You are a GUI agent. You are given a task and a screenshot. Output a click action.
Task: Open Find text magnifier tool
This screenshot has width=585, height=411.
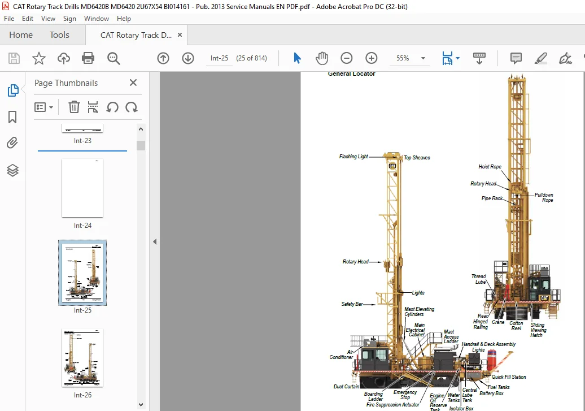(113, 58)
